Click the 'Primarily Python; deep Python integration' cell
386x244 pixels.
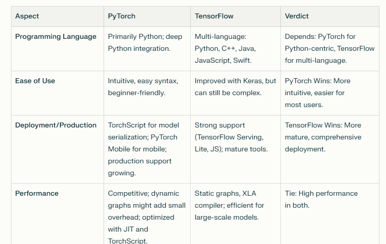click(x=145, y=42)
